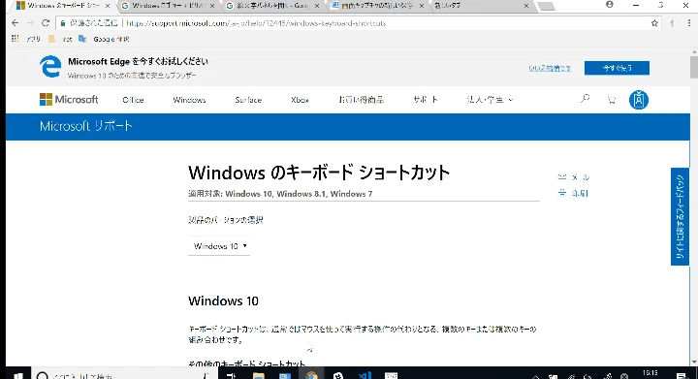698x379 pixels.
Task: Close the third Google search tab
Action: point(316,6)
